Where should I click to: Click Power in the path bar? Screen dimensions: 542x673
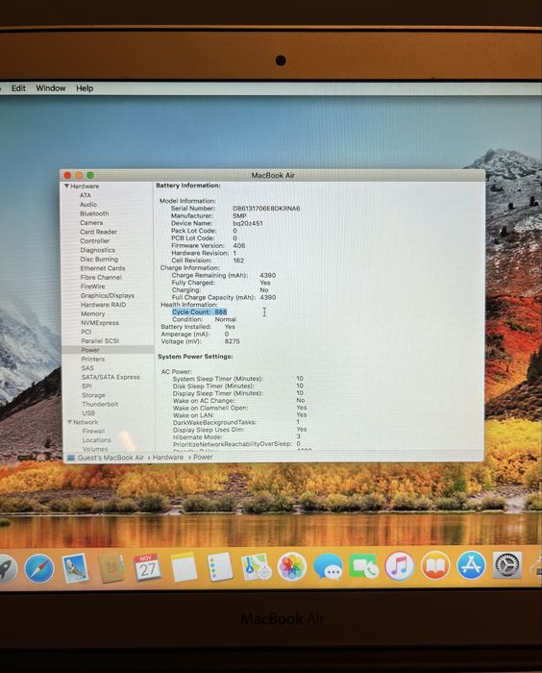point(203,457)
